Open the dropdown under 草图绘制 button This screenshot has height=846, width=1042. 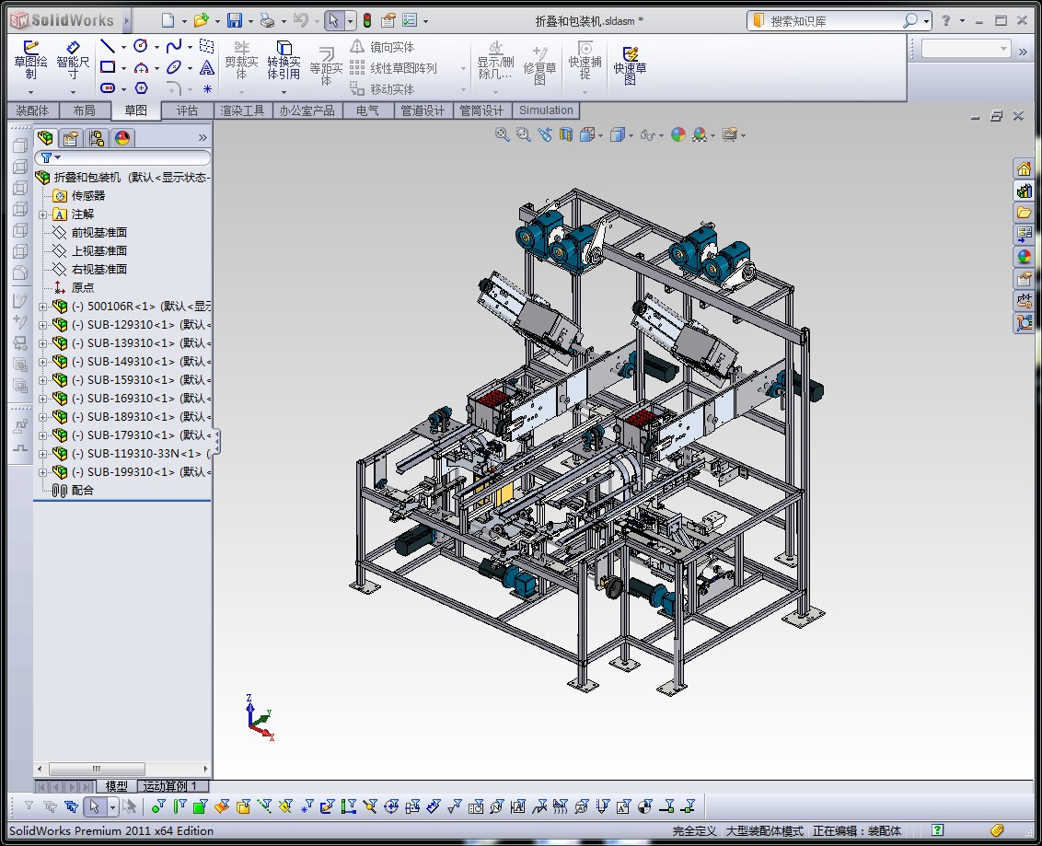point(30,91)
